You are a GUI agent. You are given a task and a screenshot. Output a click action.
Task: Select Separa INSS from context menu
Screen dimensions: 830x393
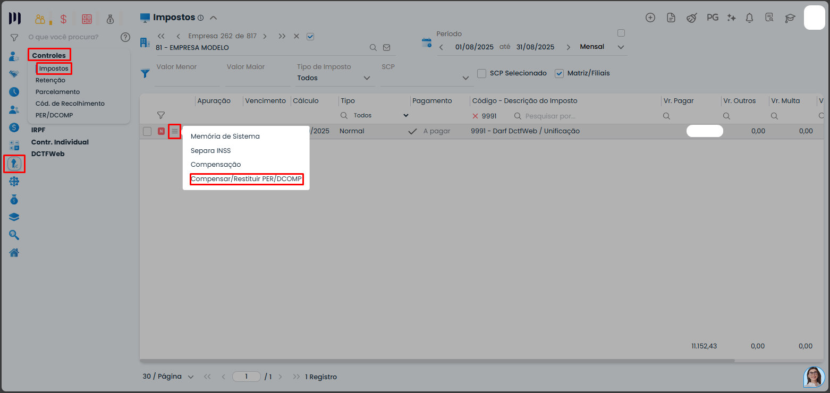[x=210, y=150]
